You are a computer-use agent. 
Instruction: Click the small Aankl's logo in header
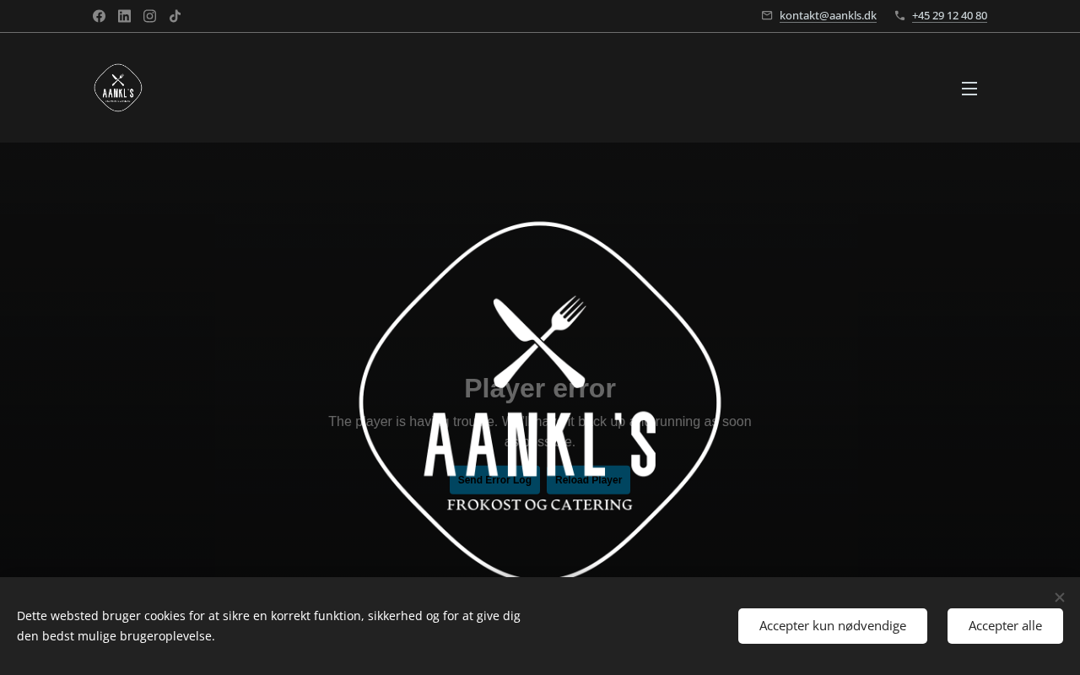coord(118,88)
